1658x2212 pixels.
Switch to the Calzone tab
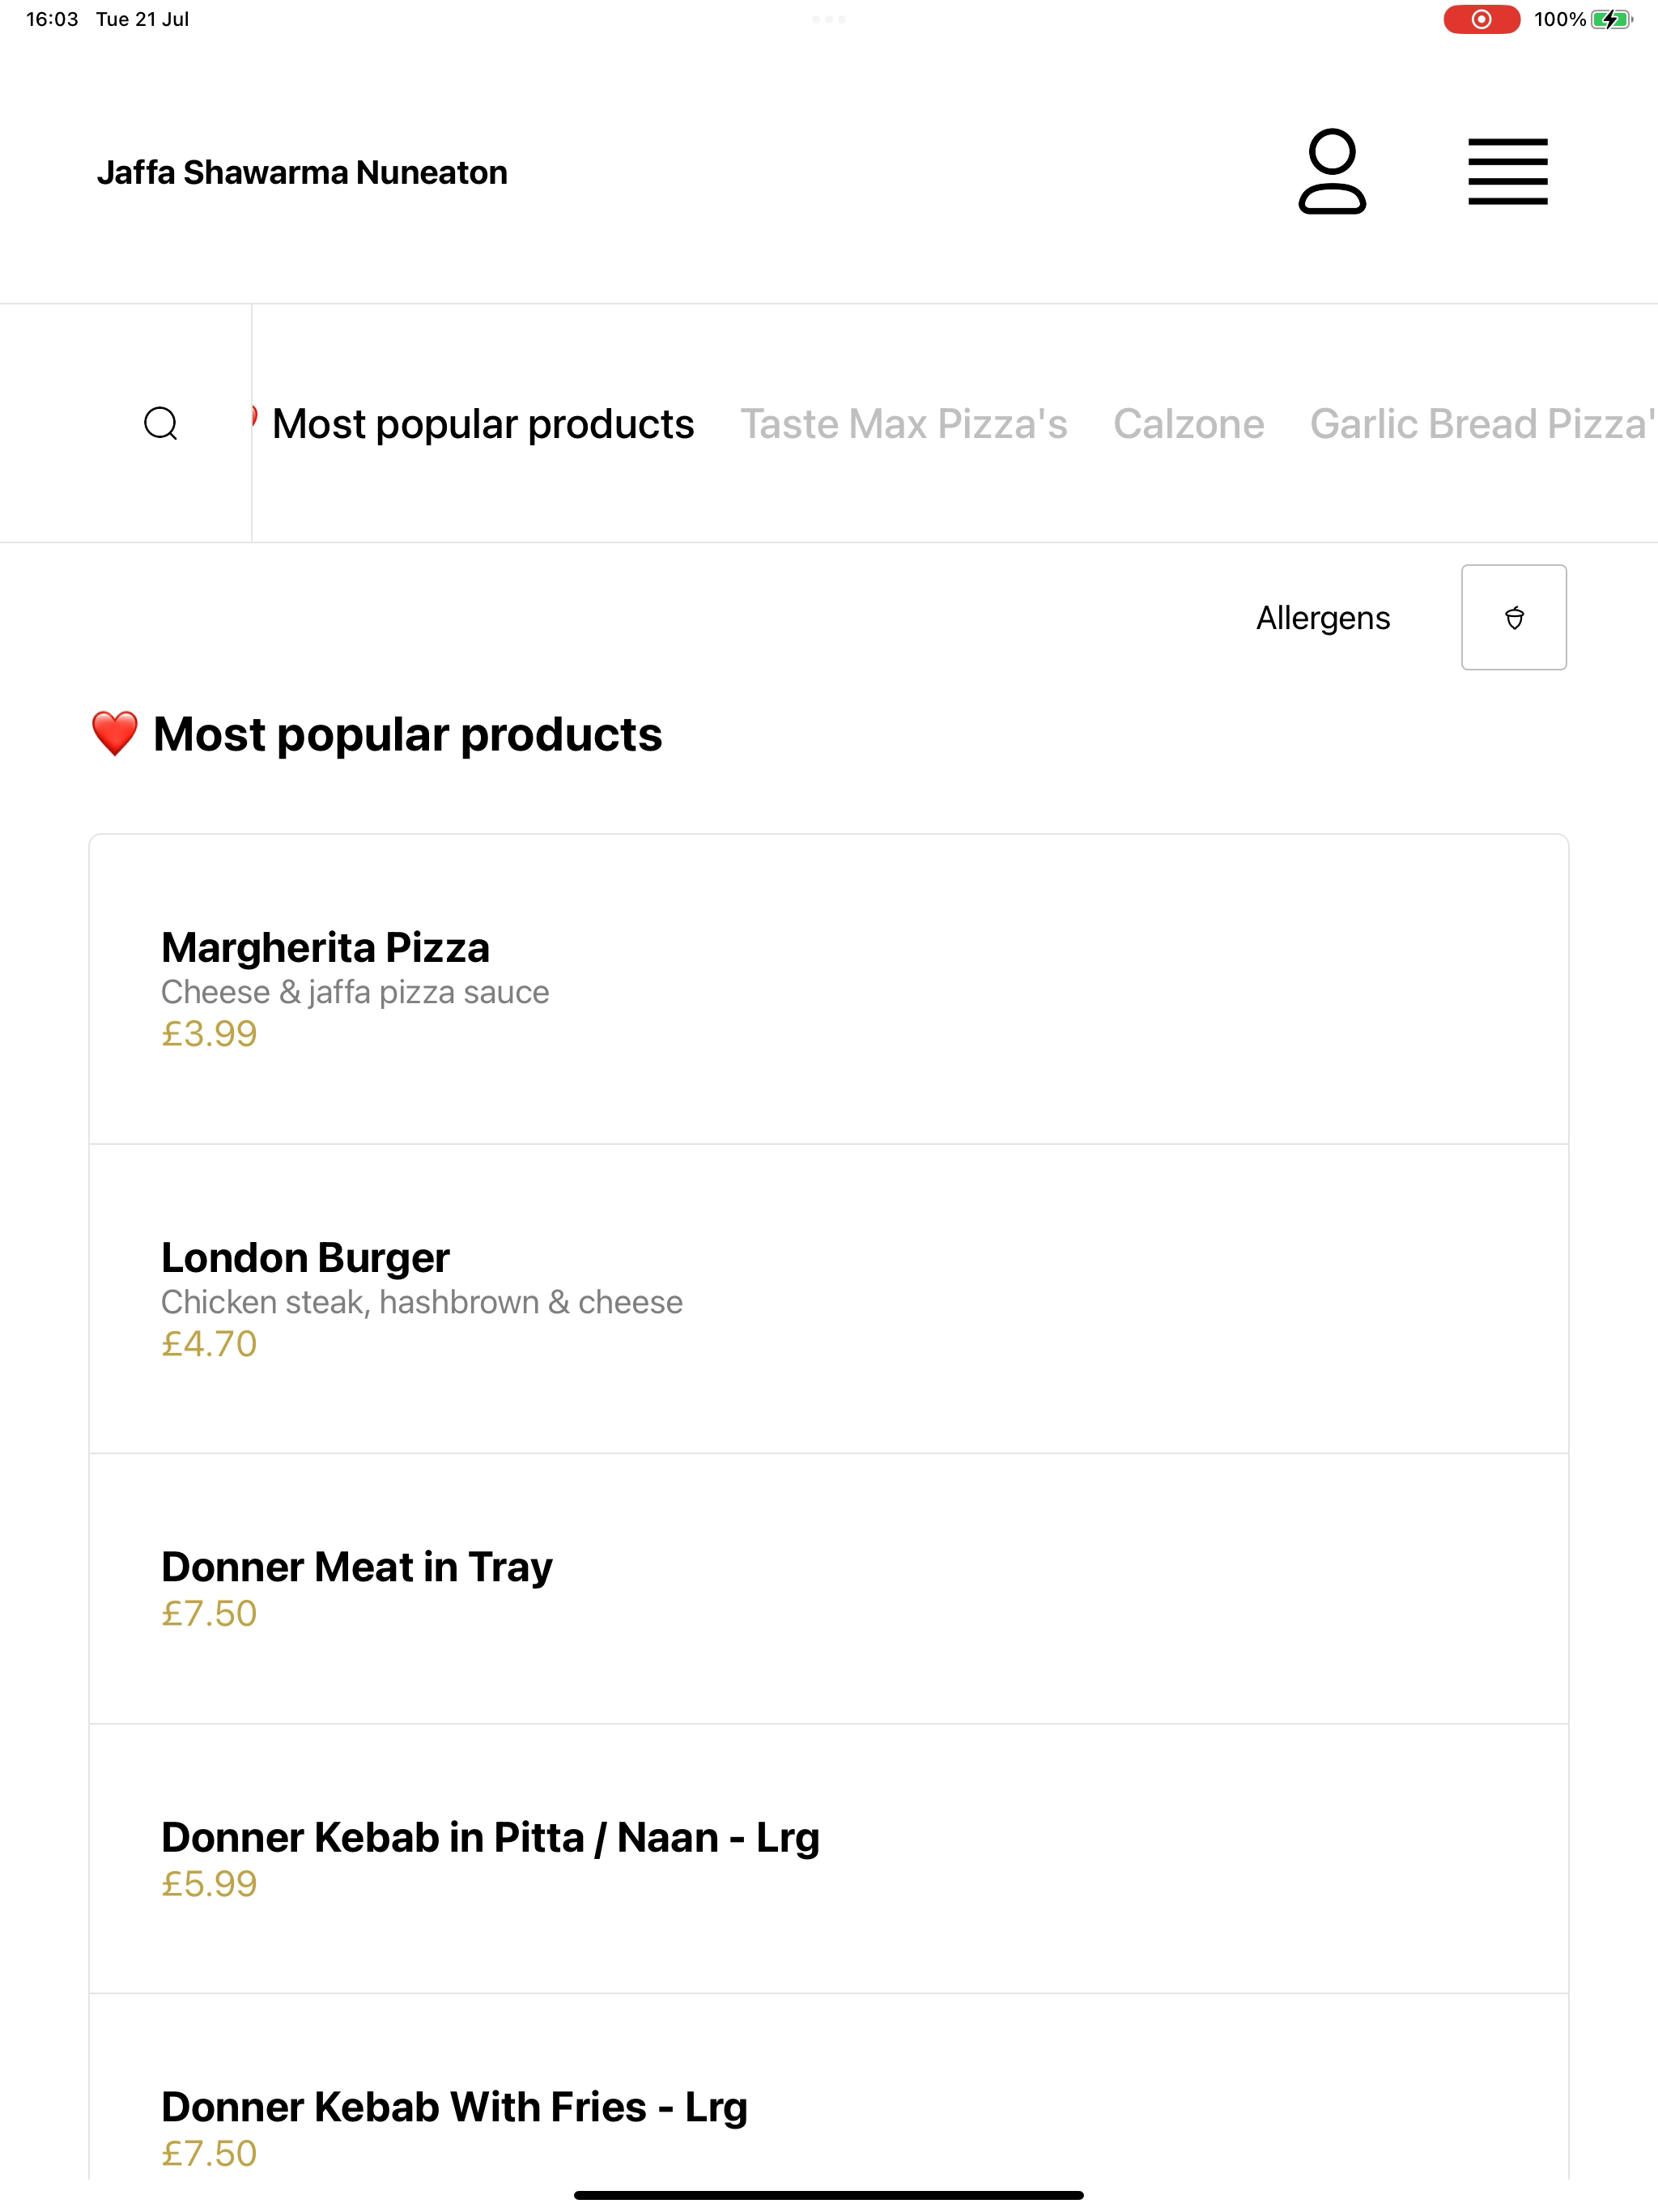coord(1188,424)
